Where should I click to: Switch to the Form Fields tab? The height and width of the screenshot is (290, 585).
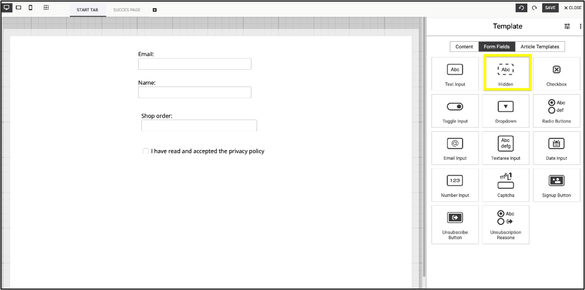pos(497,46)
